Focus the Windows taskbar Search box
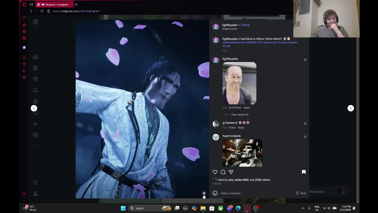 pyautogui.click(x=150, y=208)
